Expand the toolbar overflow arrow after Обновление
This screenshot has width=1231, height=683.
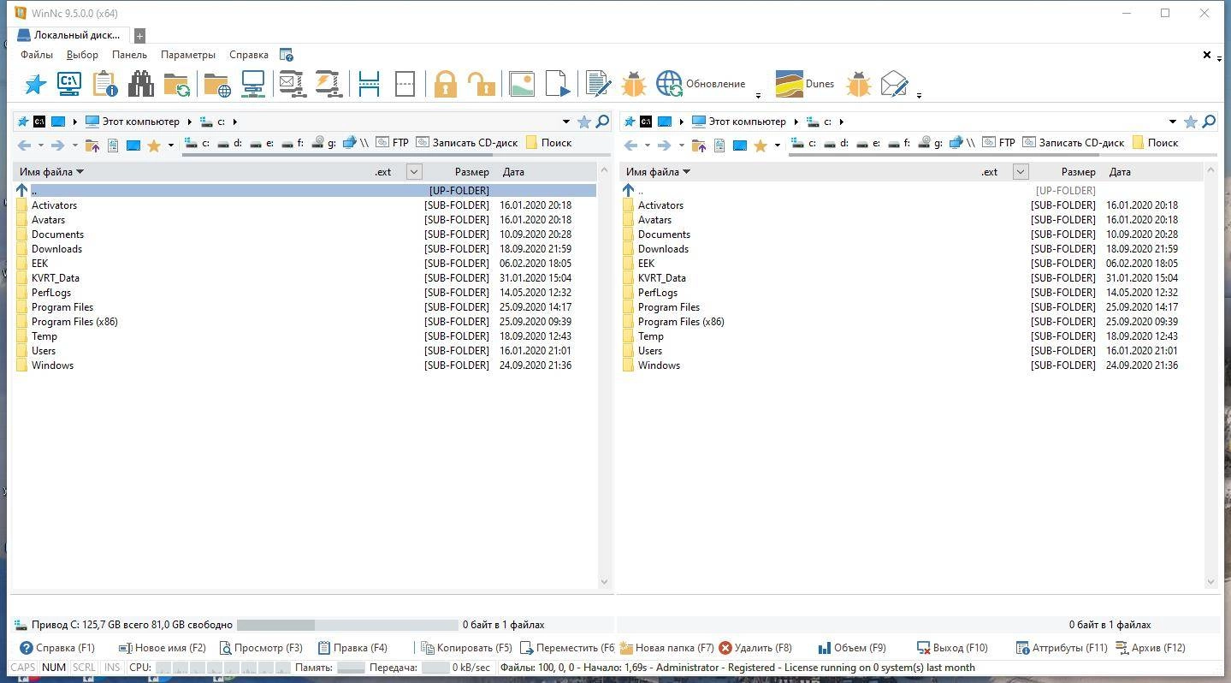click(758, 95)
